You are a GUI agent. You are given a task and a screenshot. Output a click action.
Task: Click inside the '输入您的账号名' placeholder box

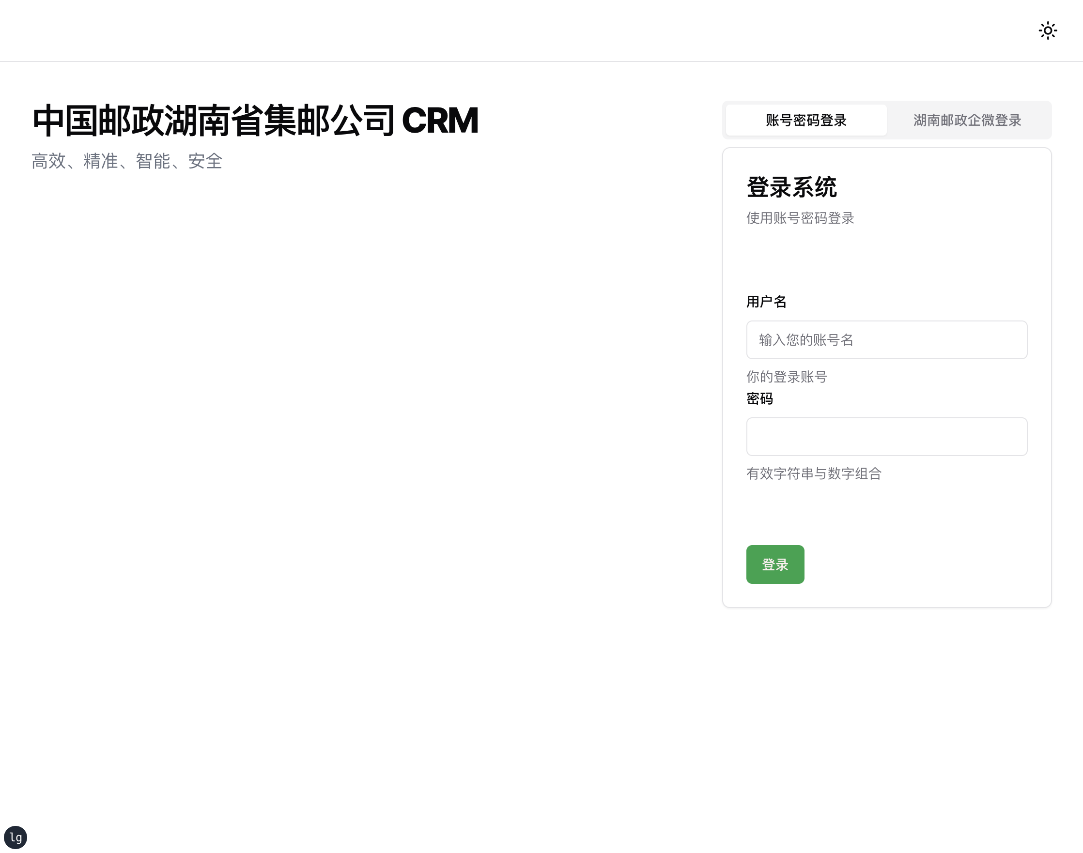886,340
